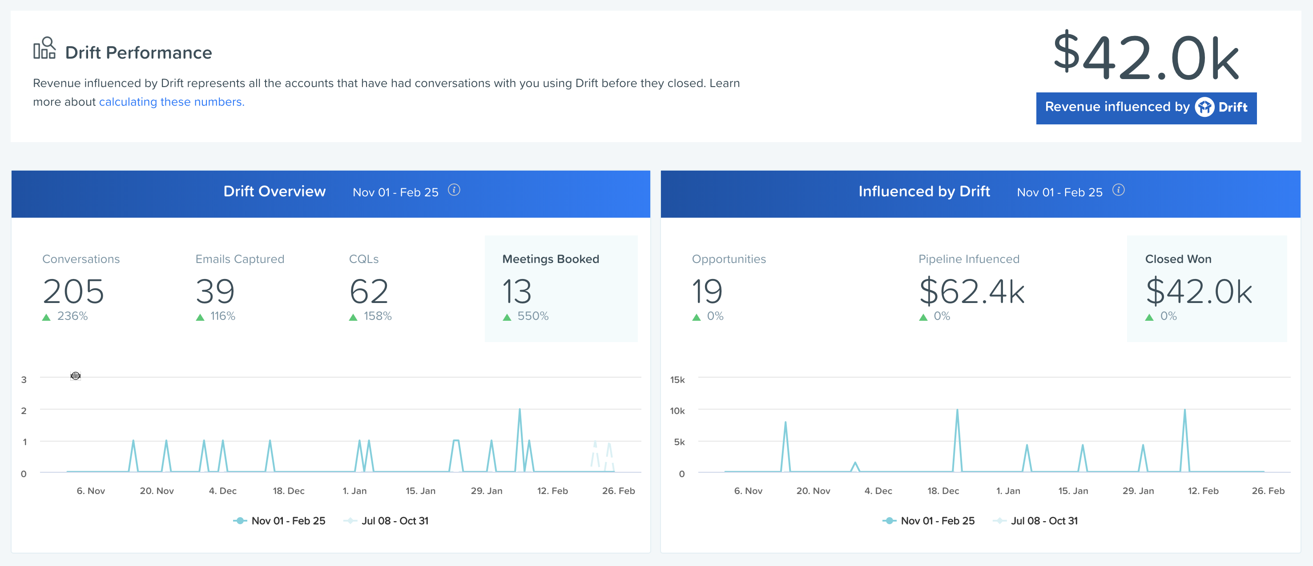The height and width of the screenshot is (566, 1313).
Task: Toggle Nov 01 - Feb 25 series in Drift Overview legend
Action: 279,521
